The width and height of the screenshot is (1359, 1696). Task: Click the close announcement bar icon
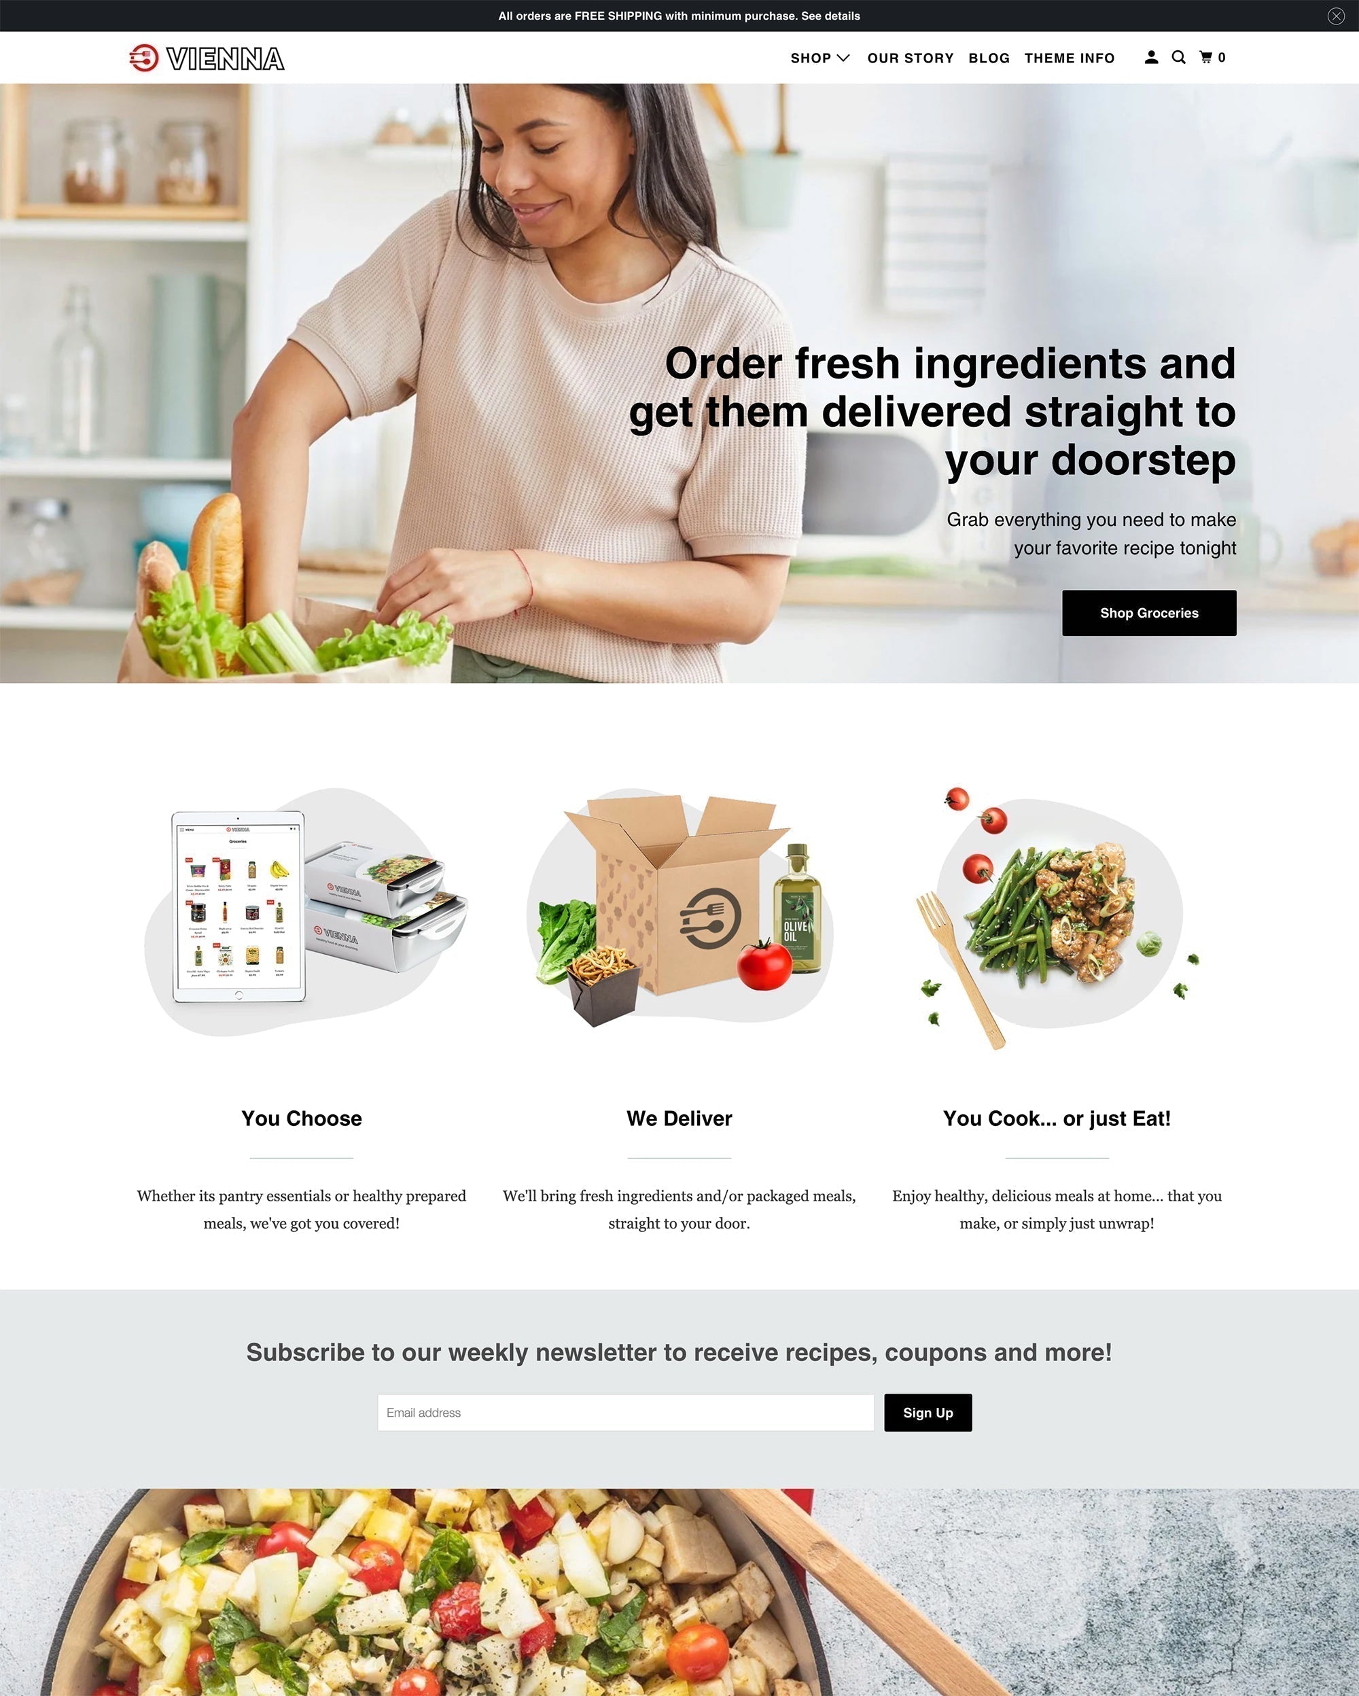(x=1334, y=15)
